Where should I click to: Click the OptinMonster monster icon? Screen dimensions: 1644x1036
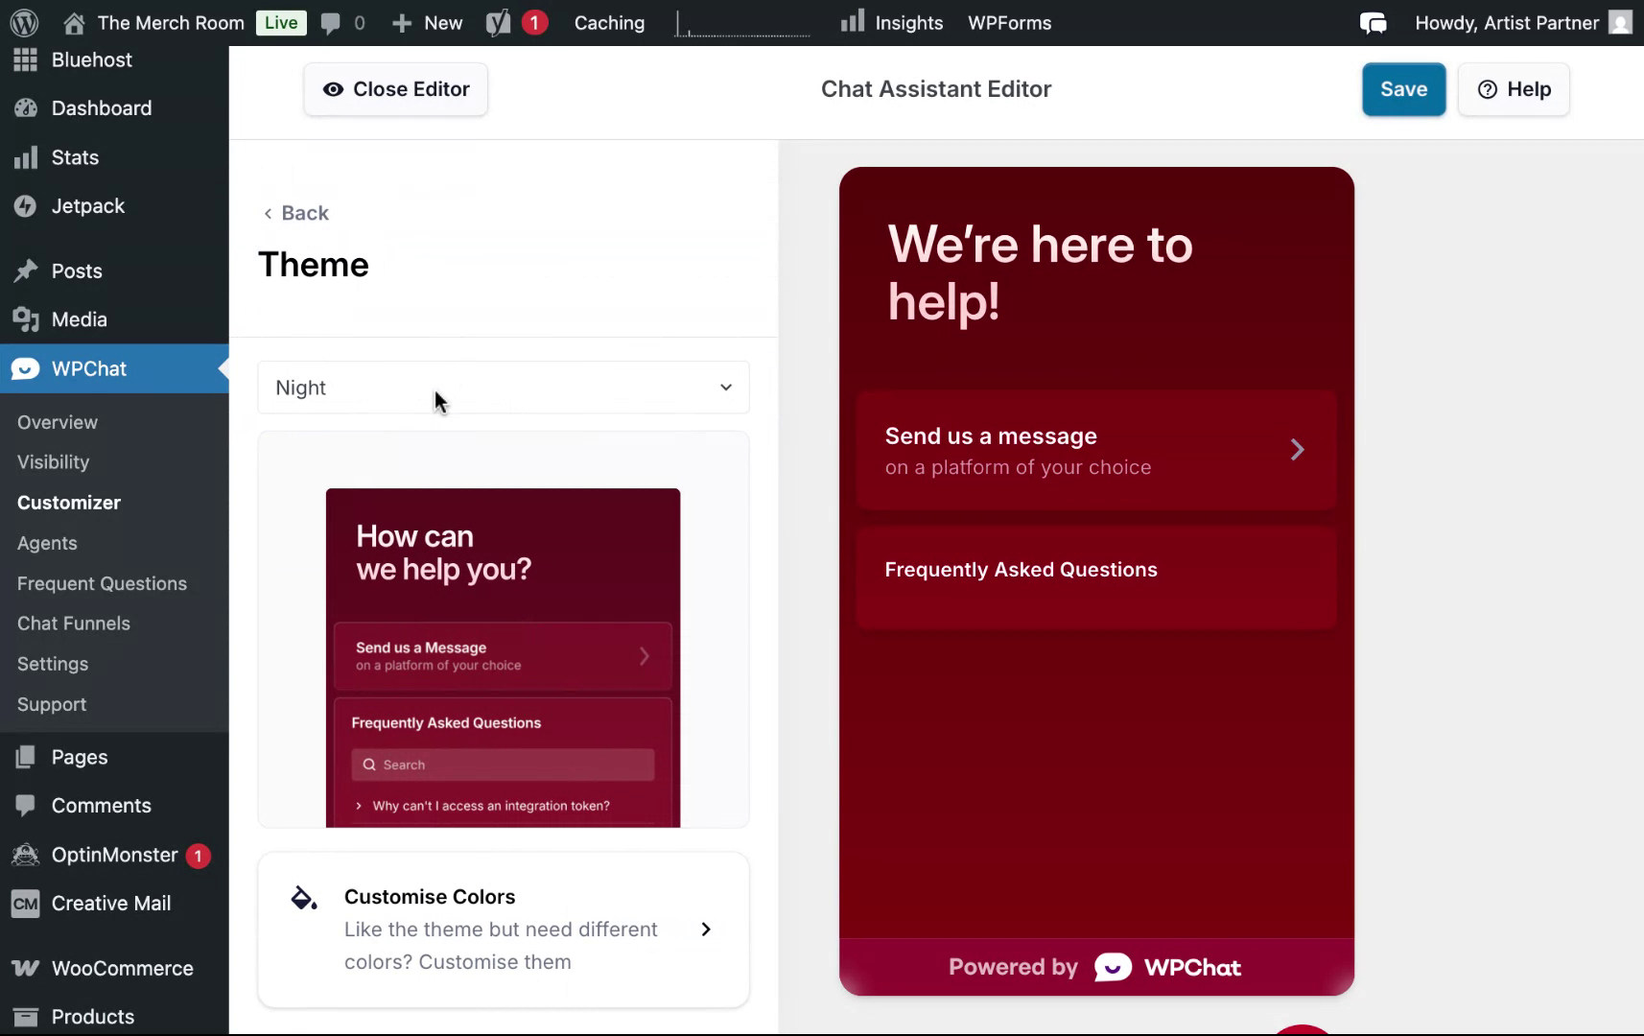click(x=23, y=855)
